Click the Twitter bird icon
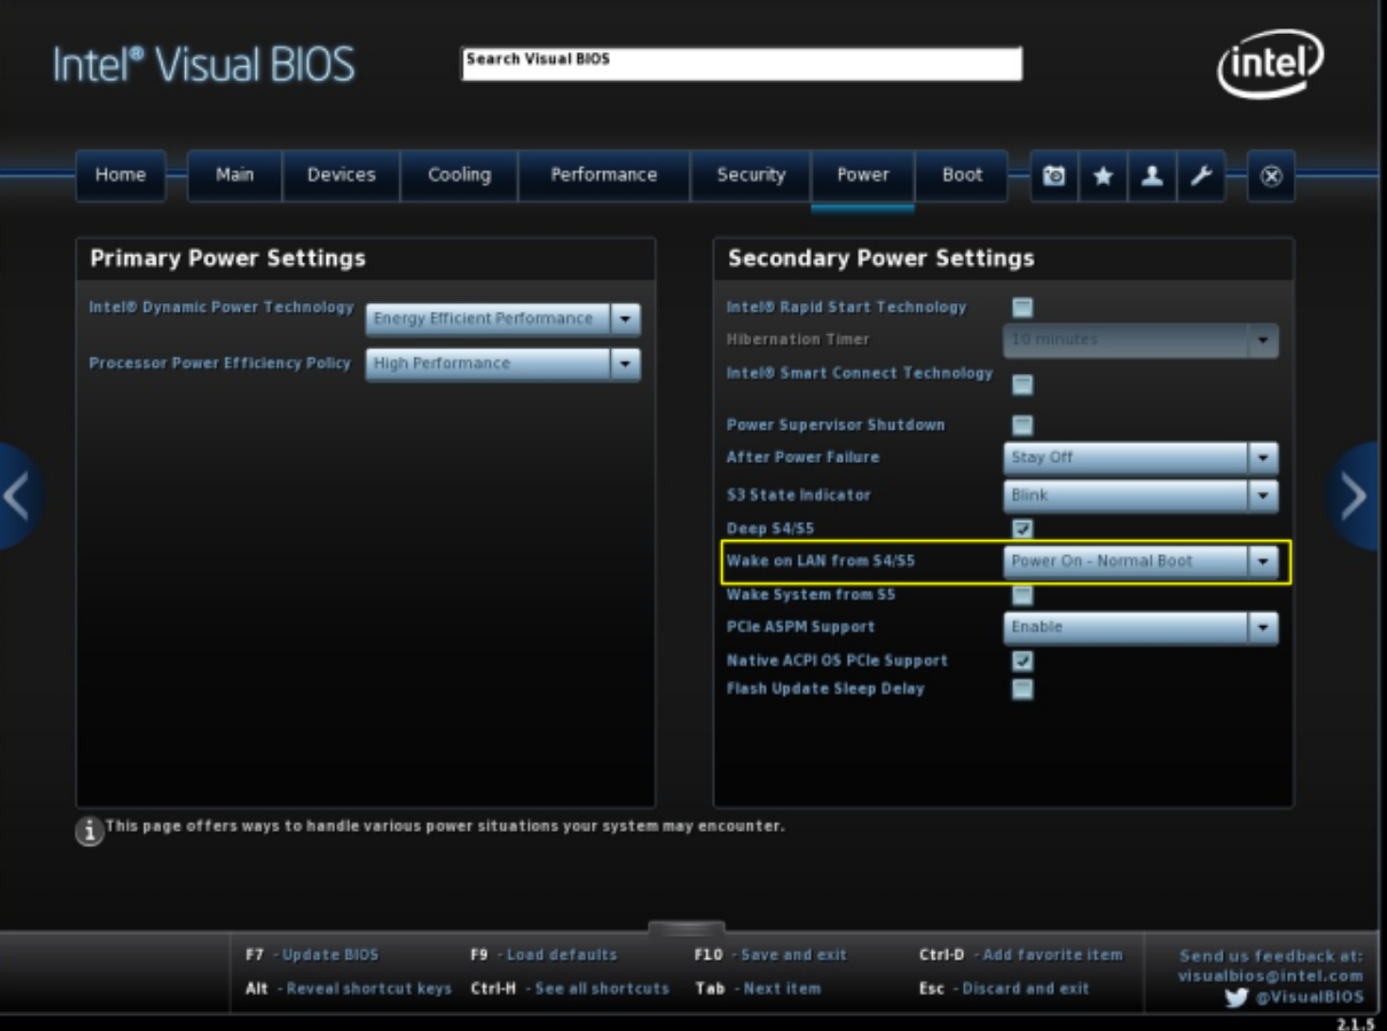 pos(1235,997)
